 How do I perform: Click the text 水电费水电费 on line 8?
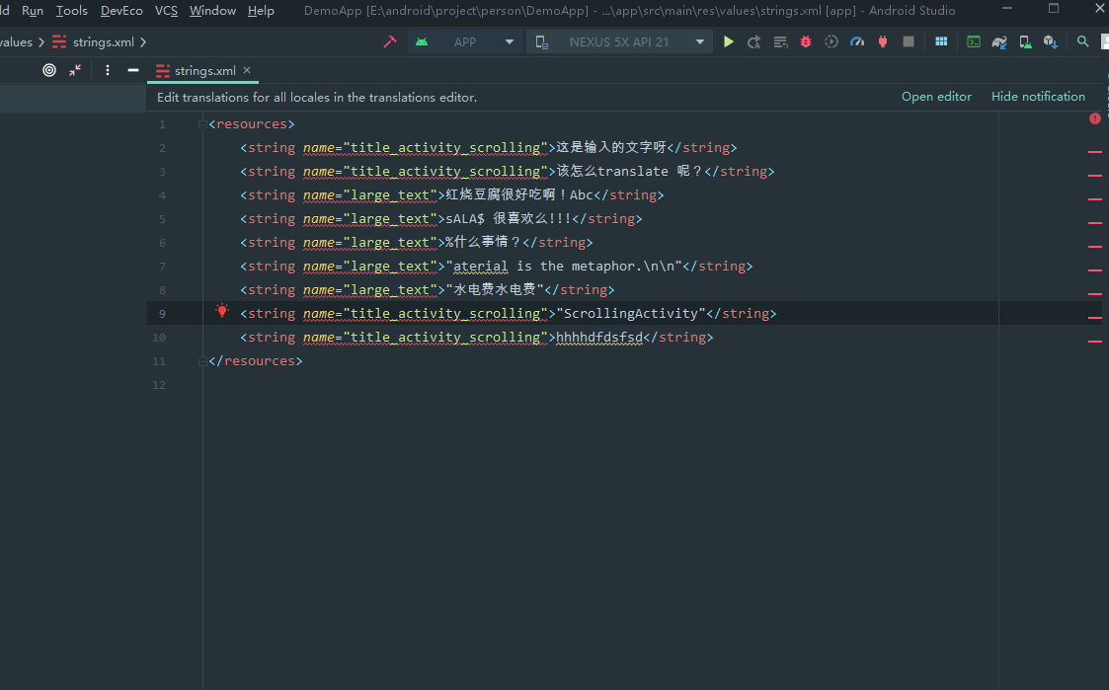coord(495,290)
